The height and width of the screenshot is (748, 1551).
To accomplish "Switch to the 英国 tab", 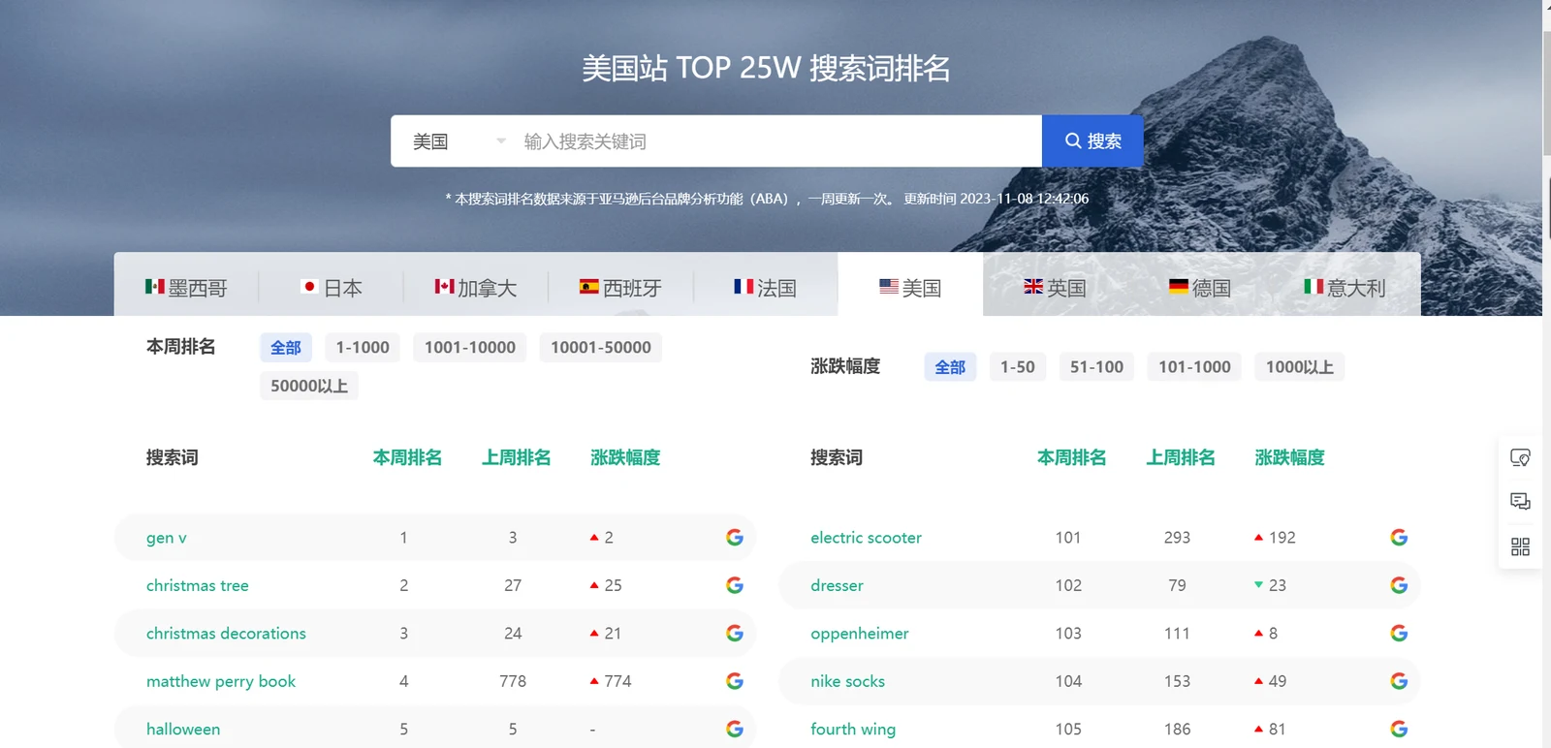I will click(1055, 287).
